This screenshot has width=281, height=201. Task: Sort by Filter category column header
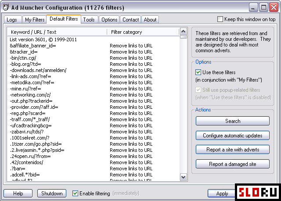[x=143, y=32]
